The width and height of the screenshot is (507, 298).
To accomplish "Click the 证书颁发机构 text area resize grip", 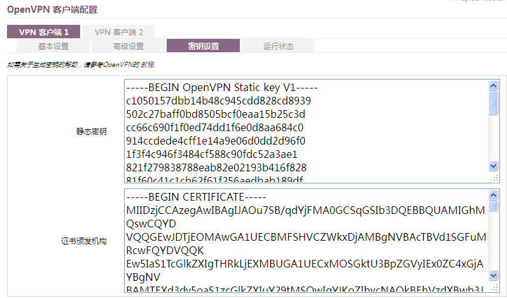I will (494, 288).
